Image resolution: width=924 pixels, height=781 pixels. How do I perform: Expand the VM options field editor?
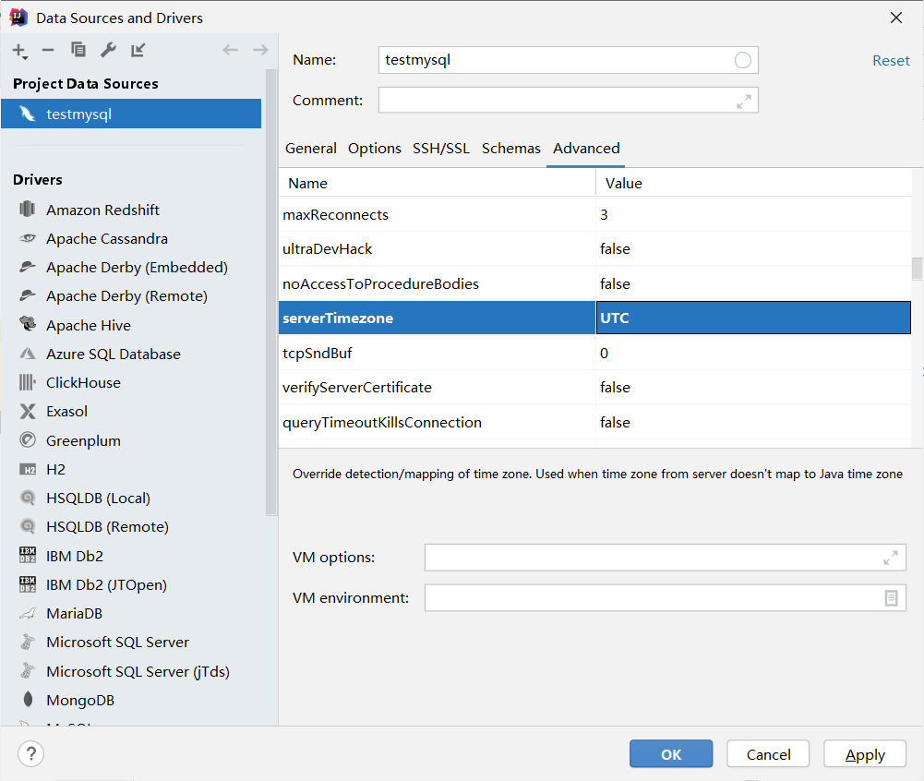tap(890, 557)
